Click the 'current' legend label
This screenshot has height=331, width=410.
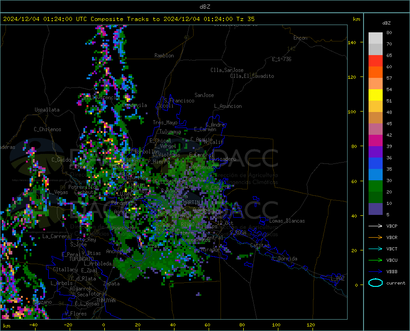coord(396,283)
